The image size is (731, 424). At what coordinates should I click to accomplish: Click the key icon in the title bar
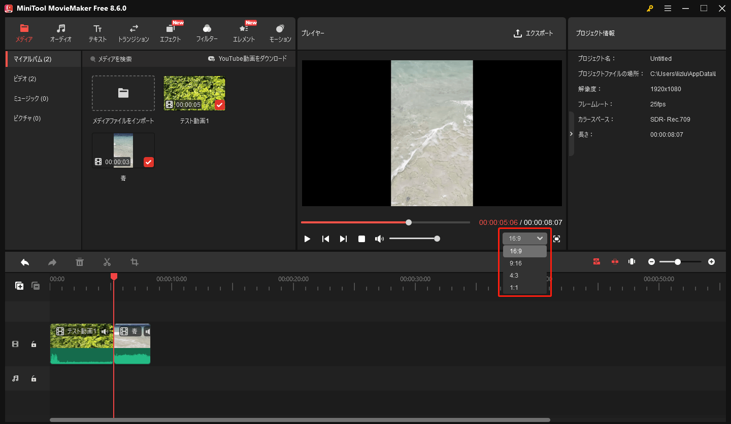(x=650, y=8)
